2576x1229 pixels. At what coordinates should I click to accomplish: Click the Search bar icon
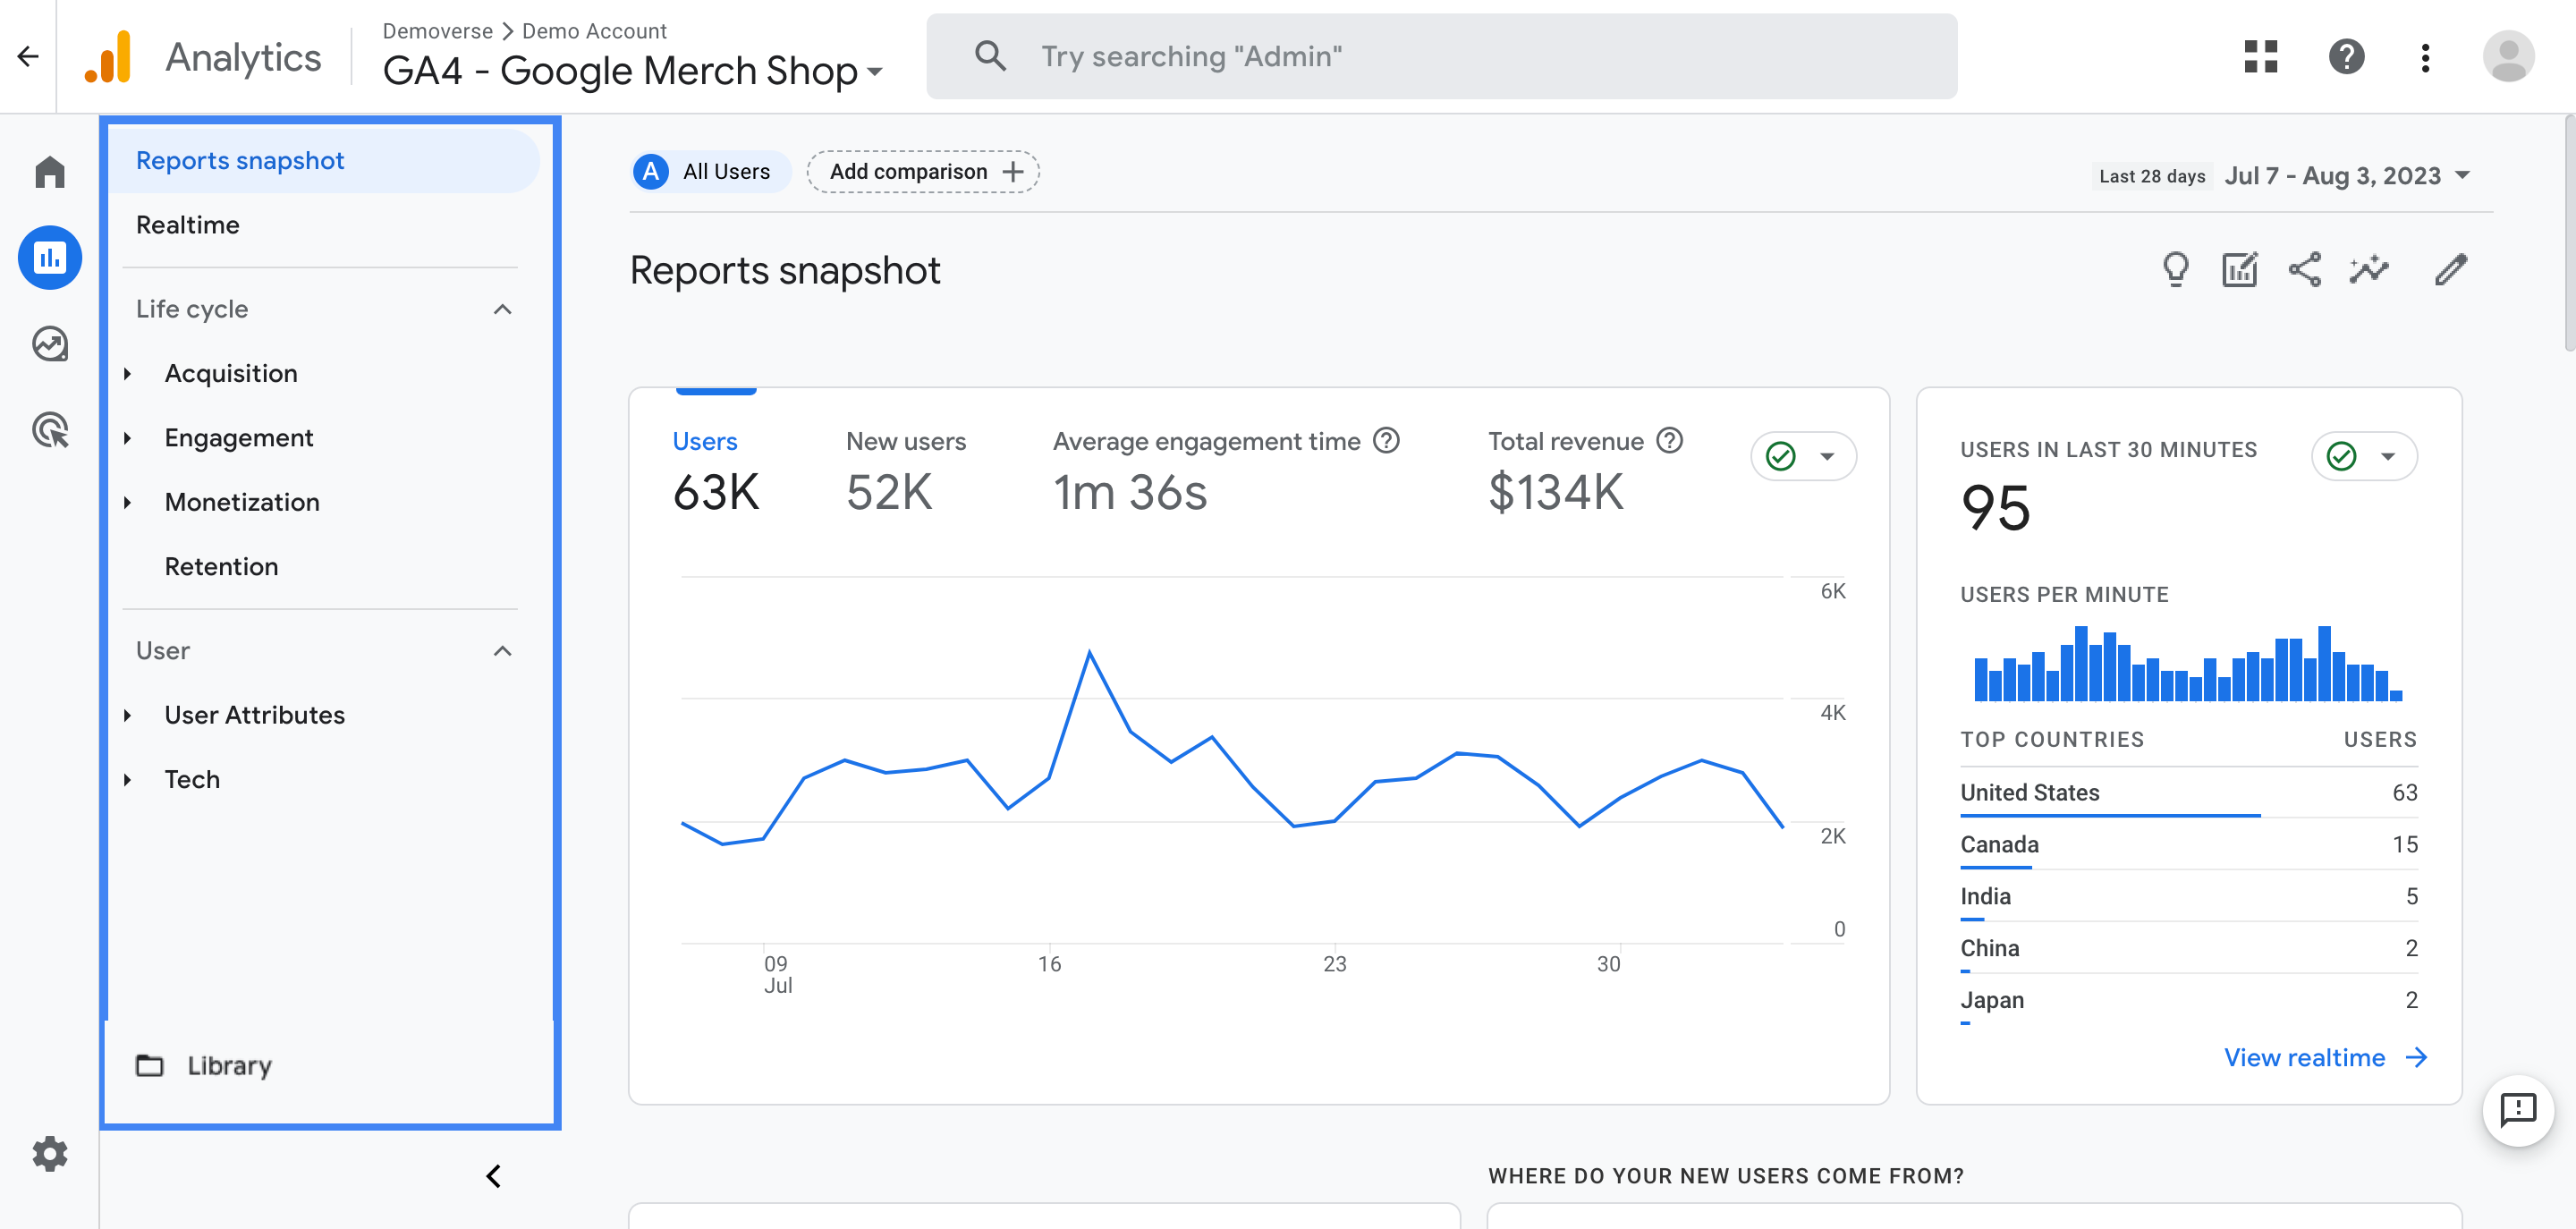pos(987,55)
